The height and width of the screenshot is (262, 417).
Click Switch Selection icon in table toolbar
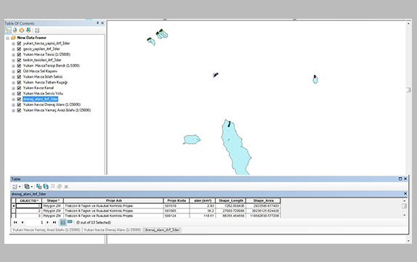46,187
